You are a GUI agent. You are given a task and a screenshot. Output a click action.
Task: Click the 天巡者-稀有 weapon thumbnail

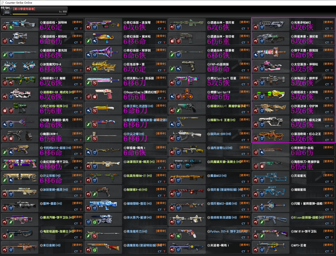[187, 247]
